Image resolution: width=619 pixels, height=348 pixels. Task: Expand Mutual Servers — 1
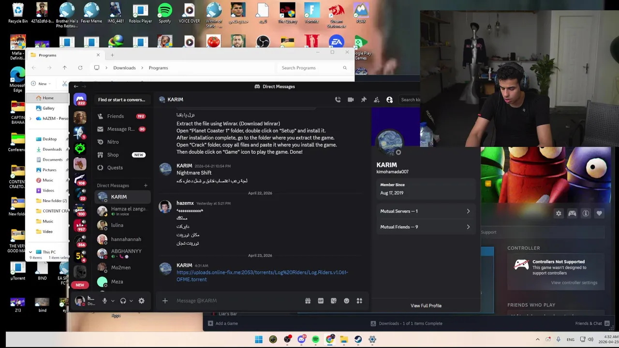click(x=425, y=211)
